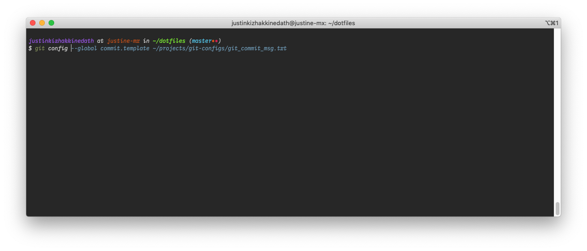Grab the vertical scrollbar thumb

(557, 208)
